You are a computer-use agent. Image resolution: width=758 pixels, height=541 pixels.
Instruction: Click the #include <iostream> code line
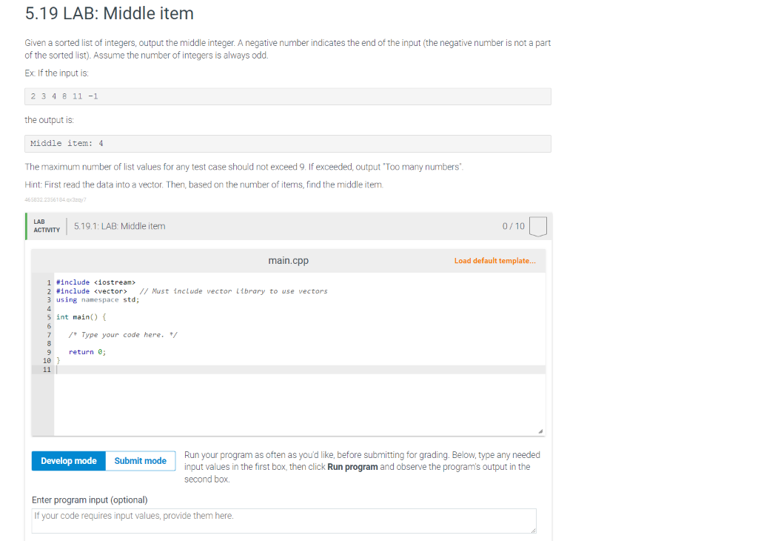(96, 282)
